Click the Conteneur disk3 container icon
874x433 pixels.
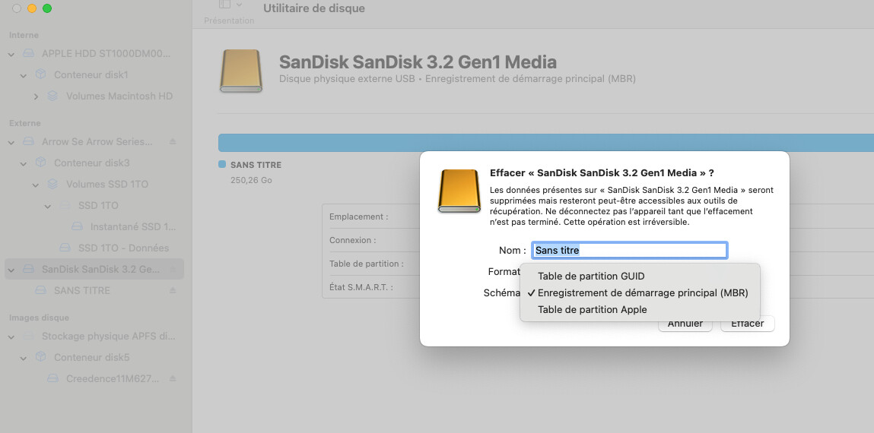coord(40,162)
